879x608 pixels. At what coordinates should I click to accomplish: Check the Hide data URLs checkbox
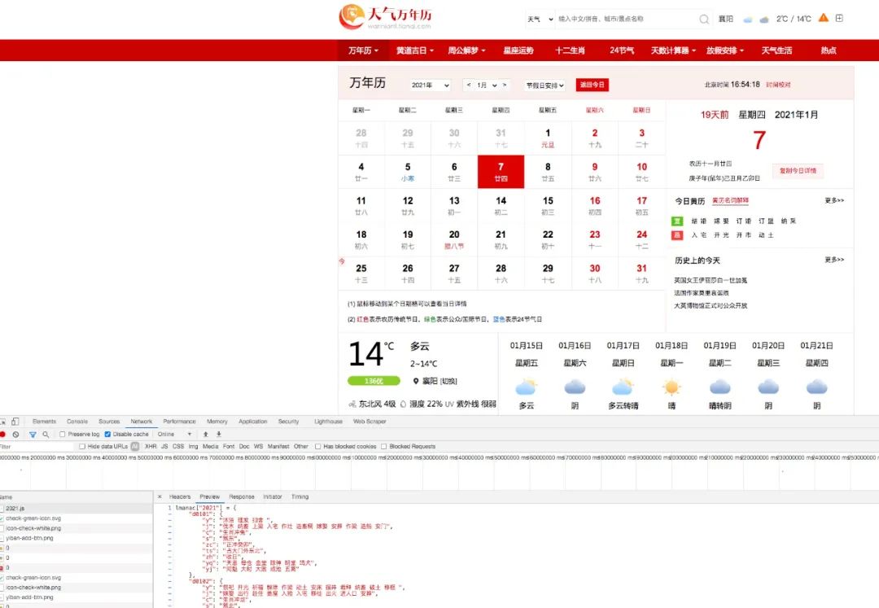click(x=82, y=447)
